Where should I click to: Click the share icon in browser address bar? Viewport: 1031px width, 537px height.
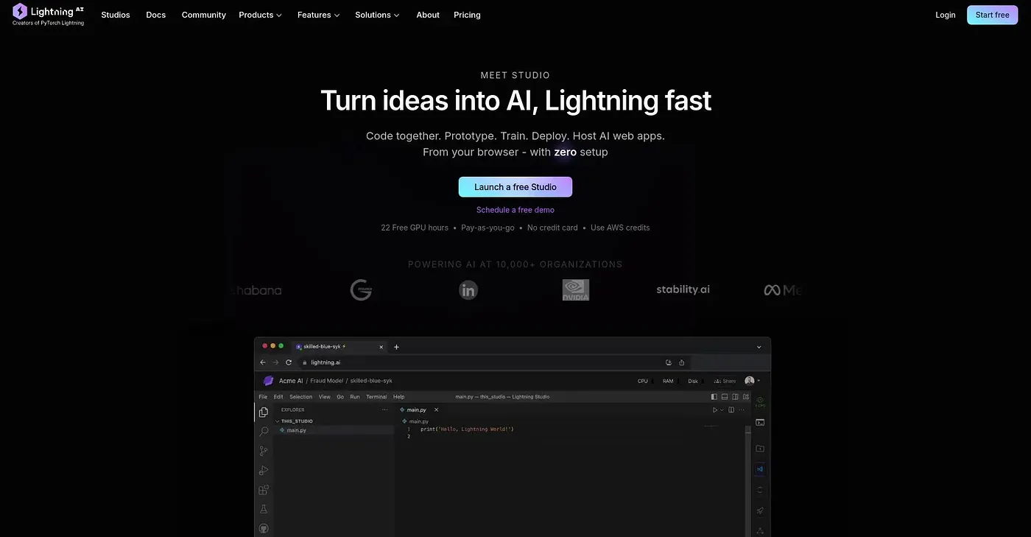tap(682, 362)
